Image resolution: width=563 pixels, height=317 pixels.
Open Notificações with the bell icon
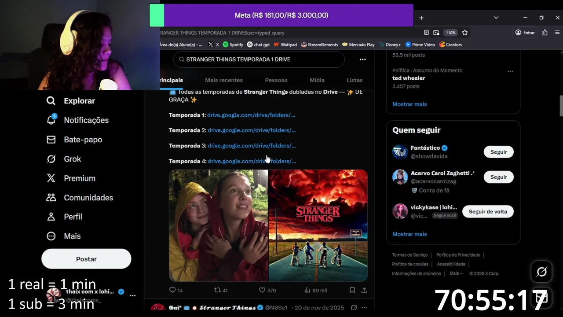pos(77,120)
